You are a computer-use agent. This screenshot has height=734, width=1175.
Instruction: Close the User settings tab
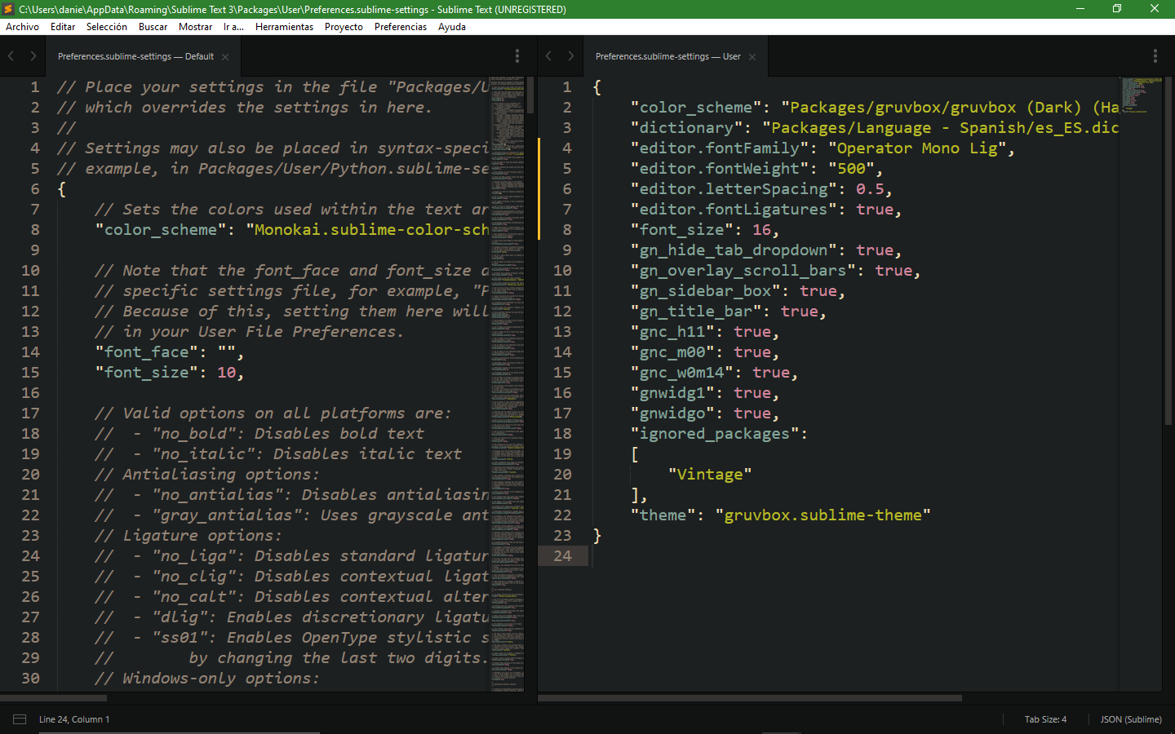click(x=752, y=57)
